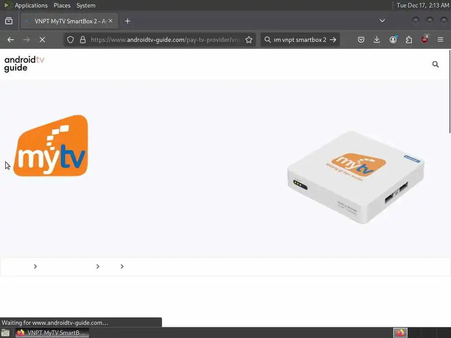Click the first breadcrumb chevron

[35, 266]
